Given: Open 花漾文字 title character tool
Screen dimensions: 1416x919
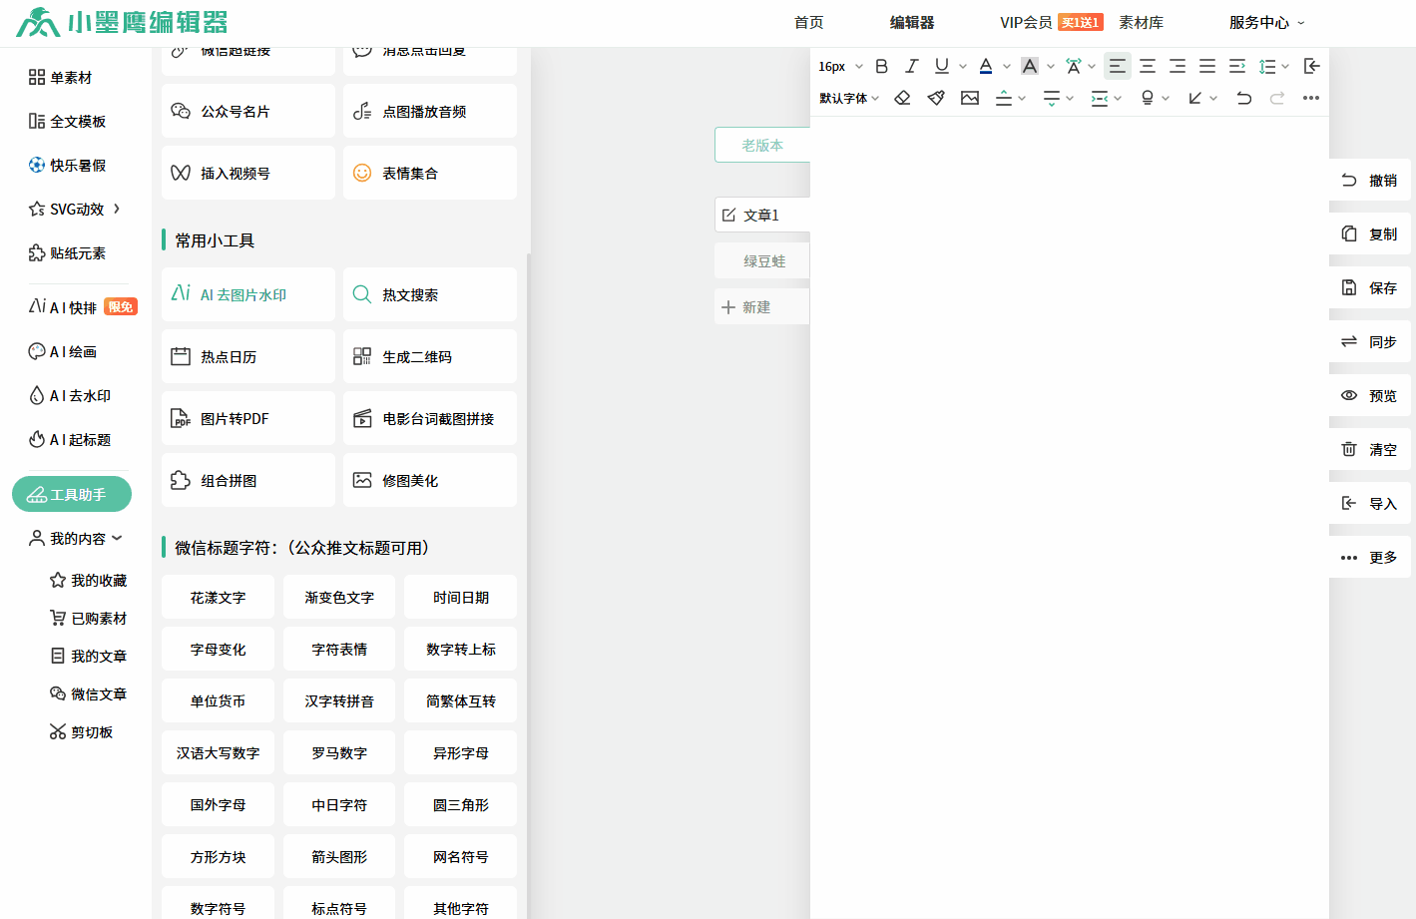Looking at the screenshot, I should (x=218, y=598).
